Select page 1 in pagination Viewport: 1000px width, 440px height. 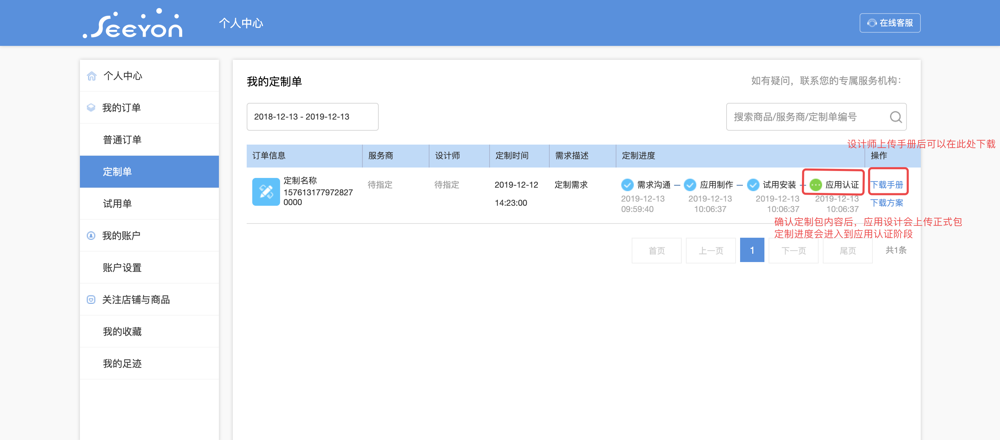[x=752, y=251]
